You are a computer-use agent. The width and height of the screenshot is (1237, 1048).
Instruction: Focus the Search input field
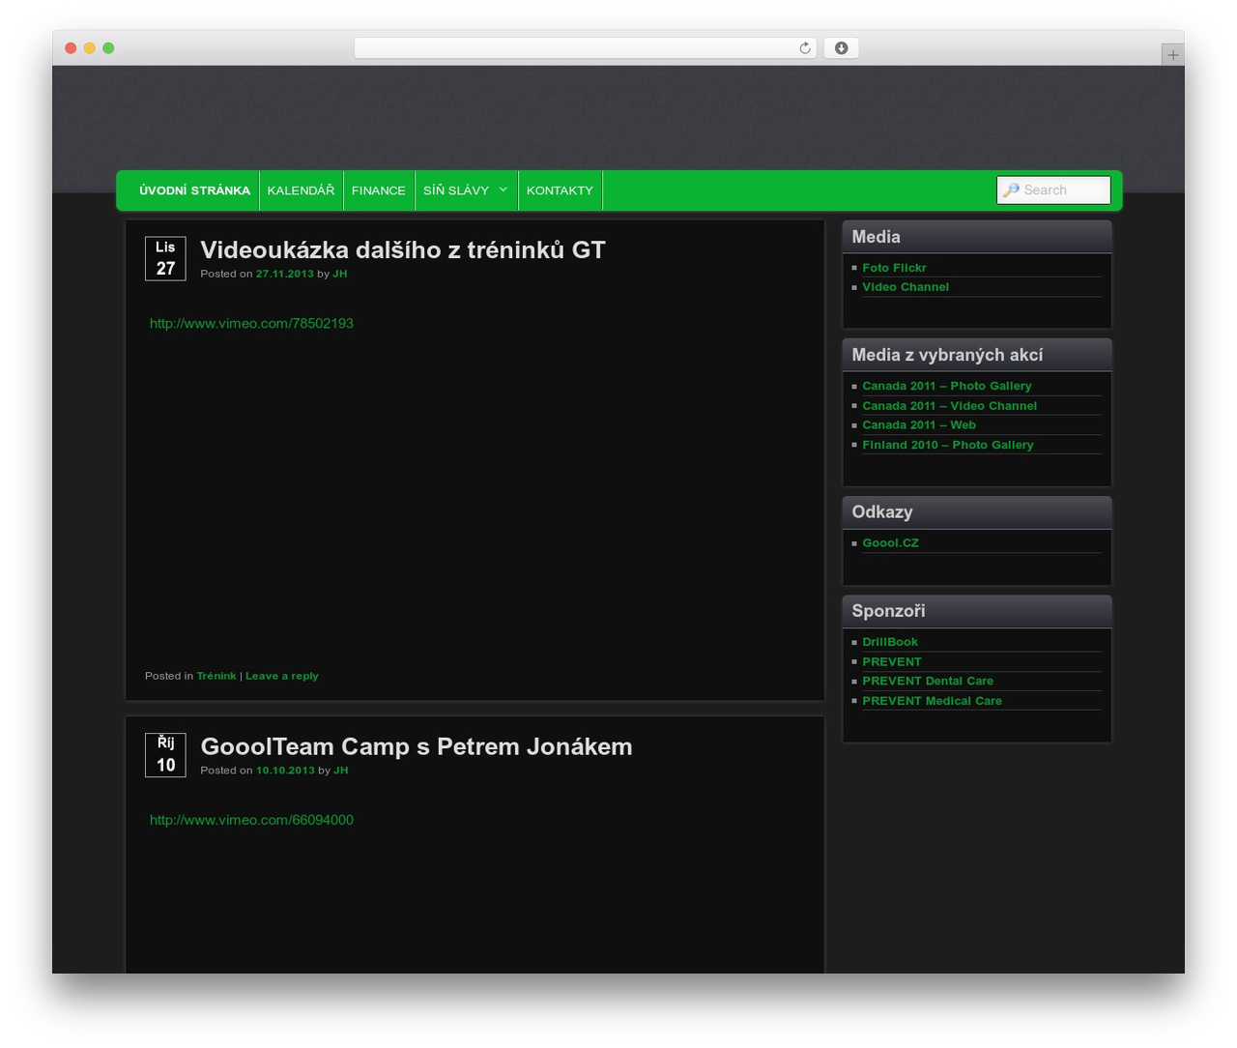click(x=1053, y=190)
